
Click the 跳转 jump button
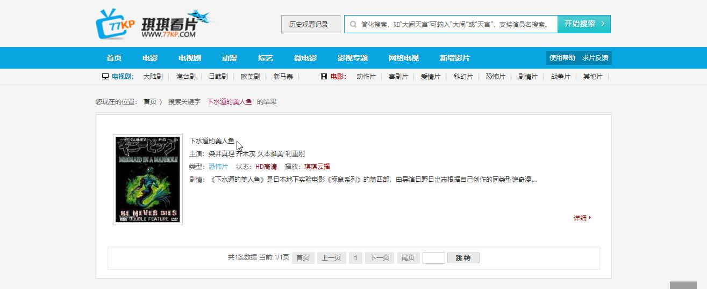pyautogui.click(x=463, y=258)
